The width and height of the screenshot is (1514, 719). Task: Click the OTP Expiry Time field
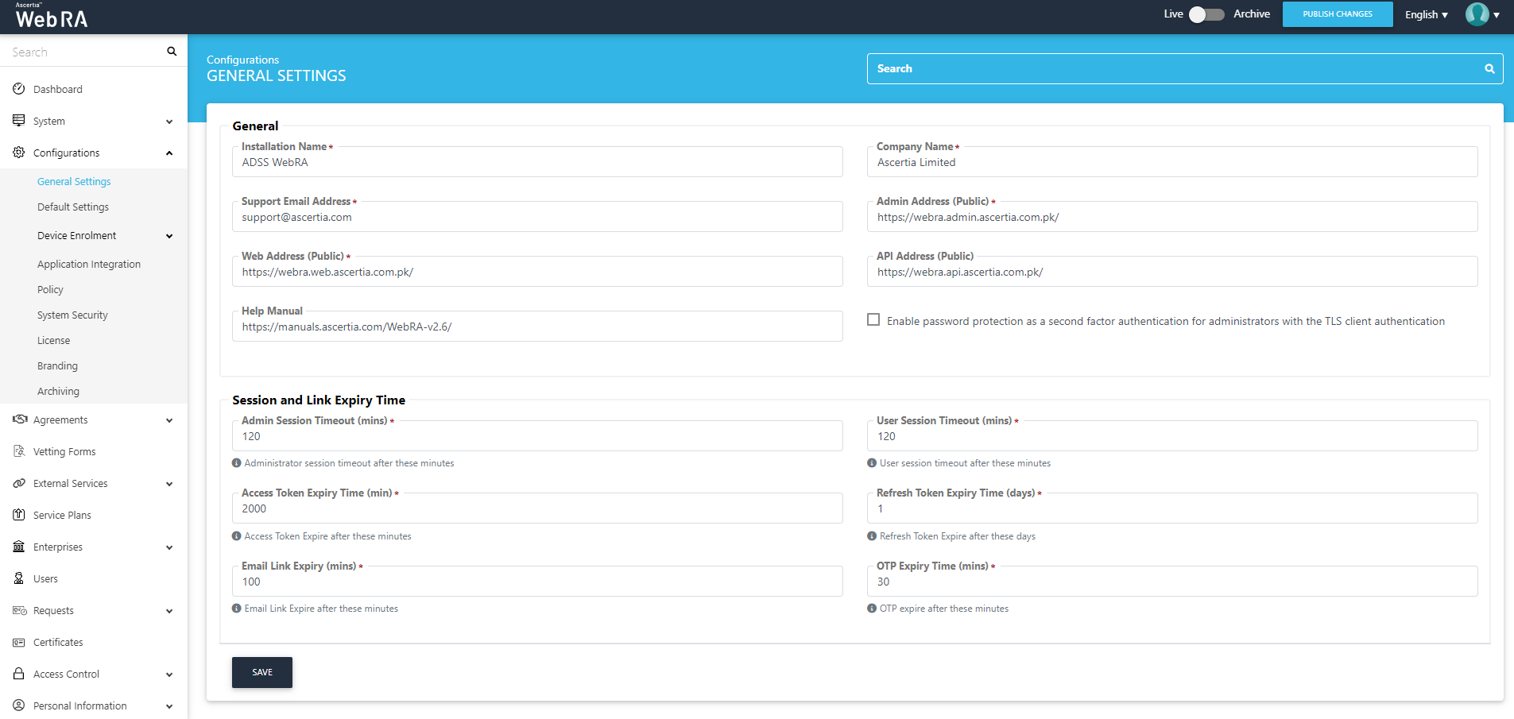[x=1172, y=582]
